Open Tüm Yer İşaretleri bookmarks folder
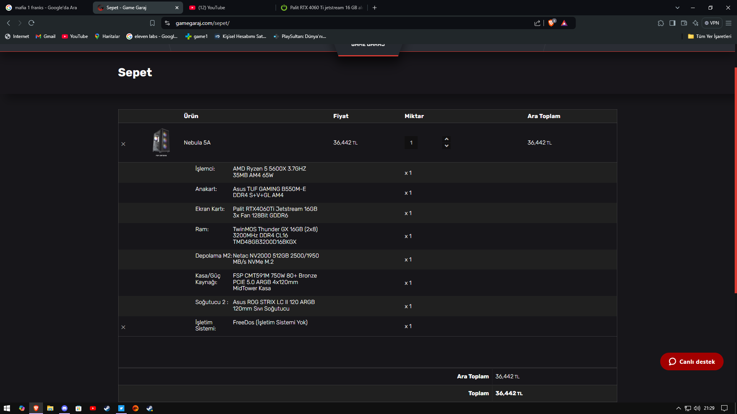The image size is (737, 414). pos(709,36)
